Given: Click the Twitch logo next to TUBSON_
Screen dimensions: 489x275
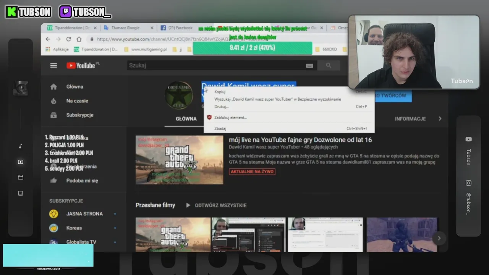Looking at the screenshot, I should point(65,12).
